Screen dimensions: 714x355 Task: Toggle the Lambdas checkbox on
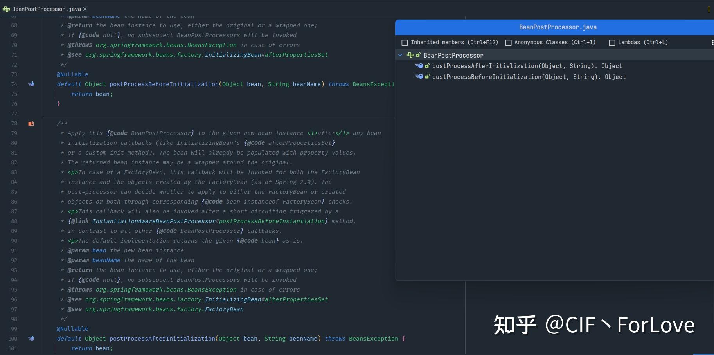pyautogui.click(x=612, y=42)
